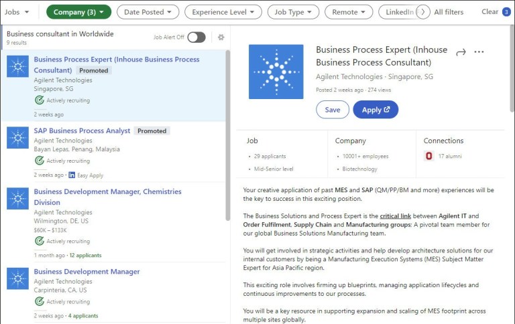This screenshot has width=515, height=324.
Task: Expand the Job Type filter
Action: click(x=293, y=12)
